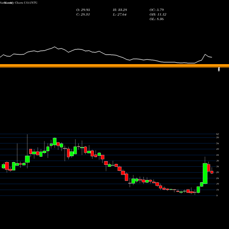Image resolution: width=229 pixels, height=229 pixels.
Task: Select the high value H: 33.28
Action: pyautogui.click(x=120, y=10)
